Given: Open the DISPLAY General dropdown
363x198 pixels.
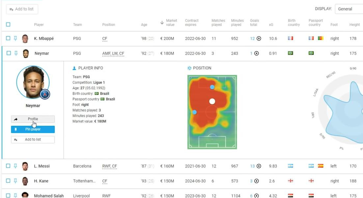Looking at the screenshot, I should 349,9.
